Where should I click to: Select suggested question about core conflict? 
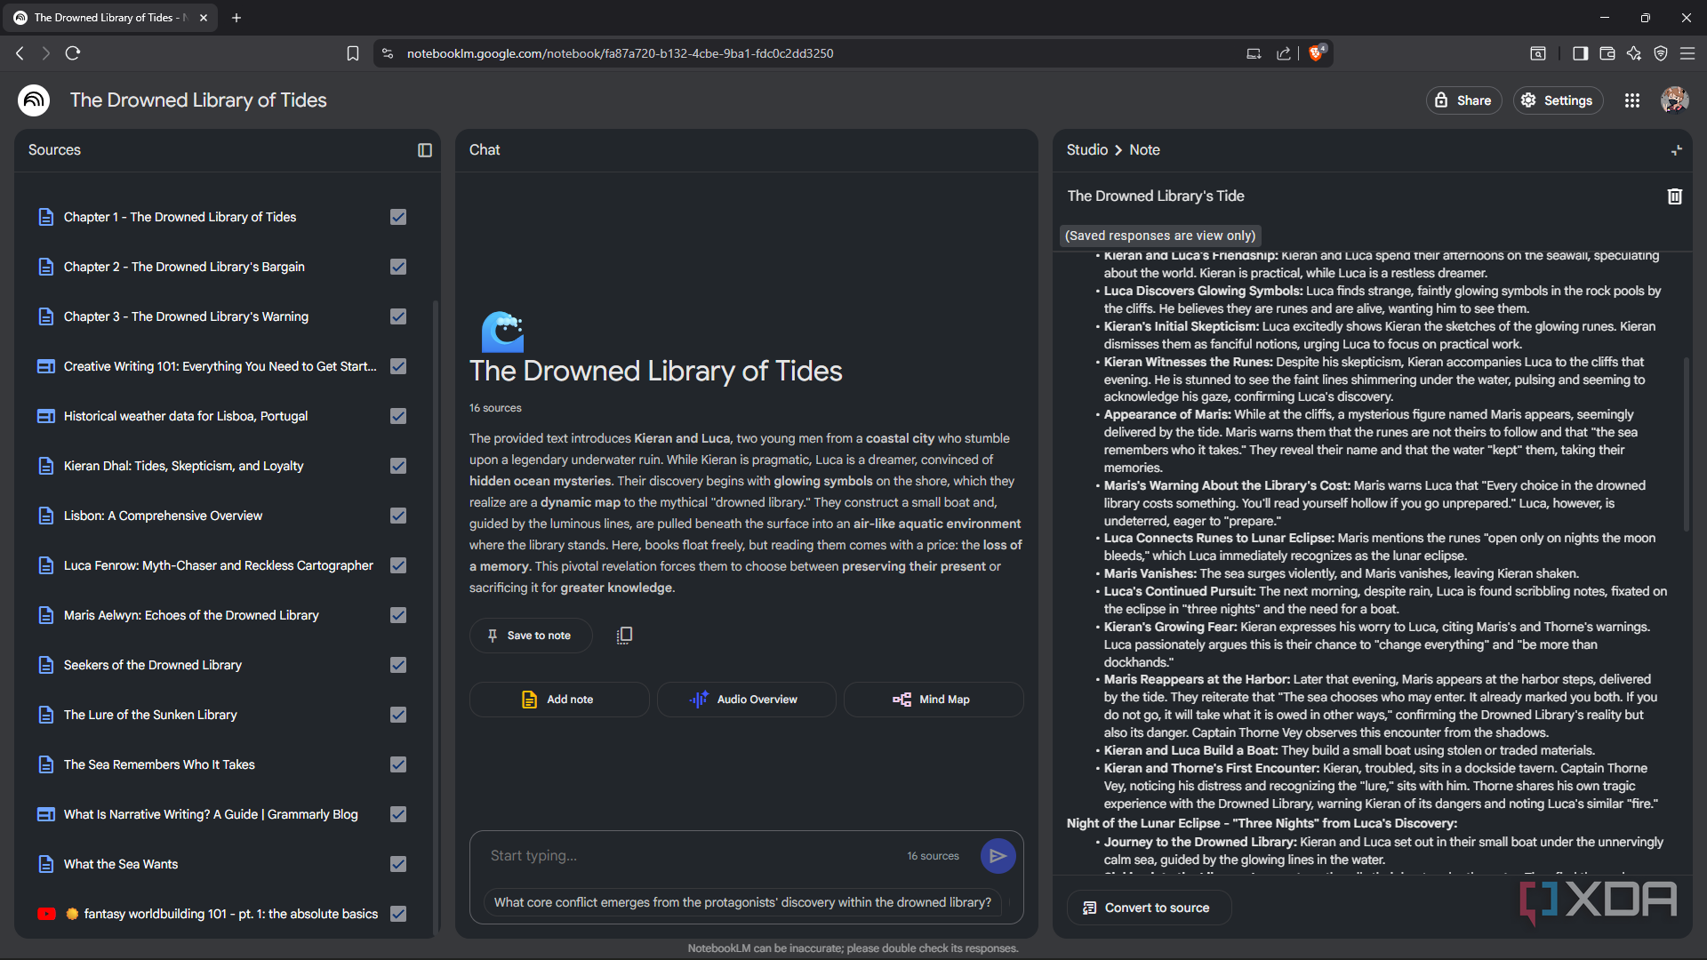pyautogui.click(x=742, y=902)
